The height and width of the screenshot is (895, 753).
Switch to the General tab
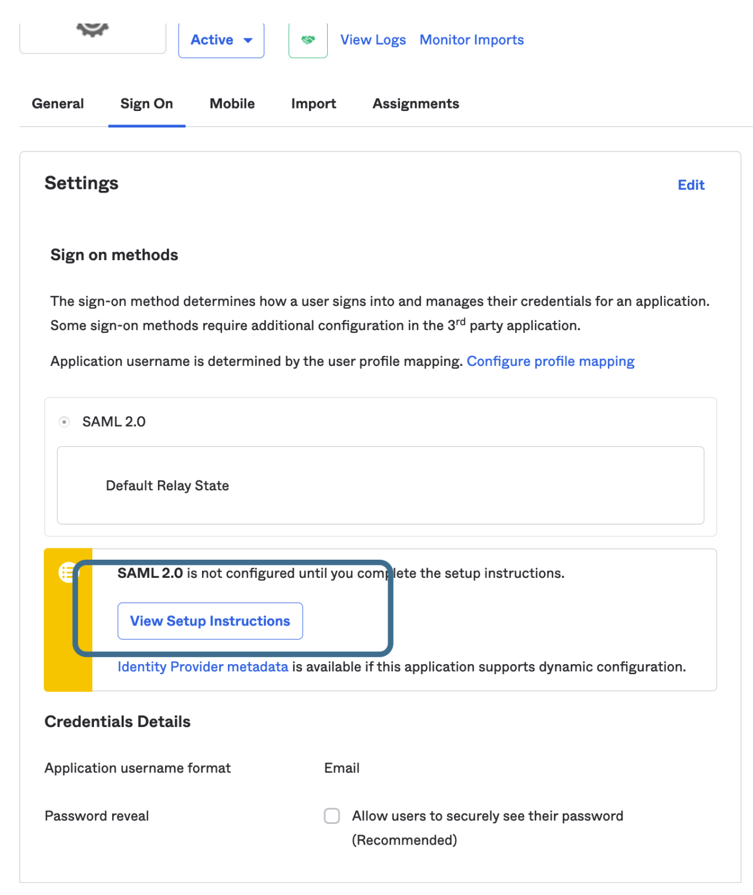click(58, 104)
